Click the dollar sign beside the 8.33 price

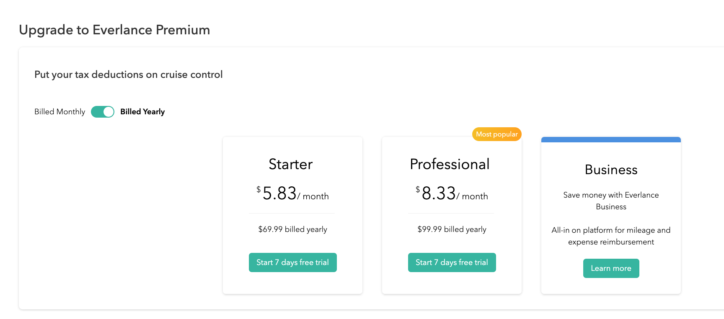click(x=418, y=190)
